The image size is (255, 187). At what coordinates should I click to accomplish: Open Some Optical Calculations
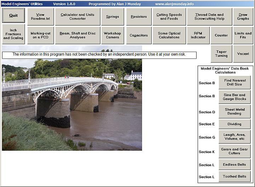click(169, 35)
